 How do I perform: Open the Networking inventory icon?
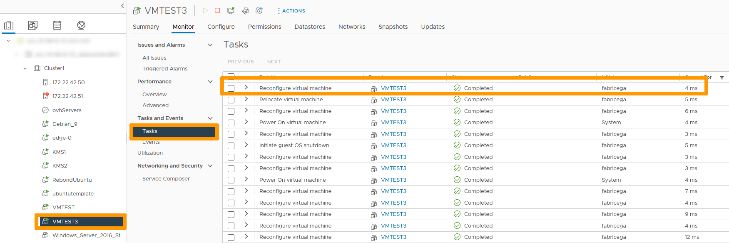(x=81, y=25)
